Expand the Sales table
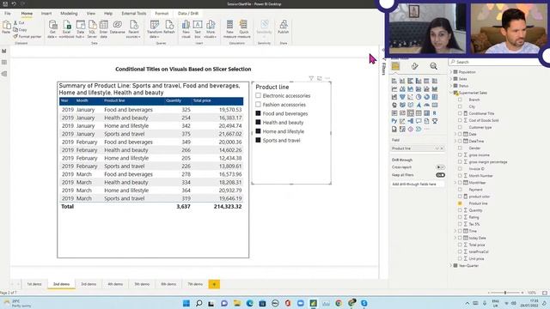The height and width of the screenshot is (309, 550). (451, 79)
